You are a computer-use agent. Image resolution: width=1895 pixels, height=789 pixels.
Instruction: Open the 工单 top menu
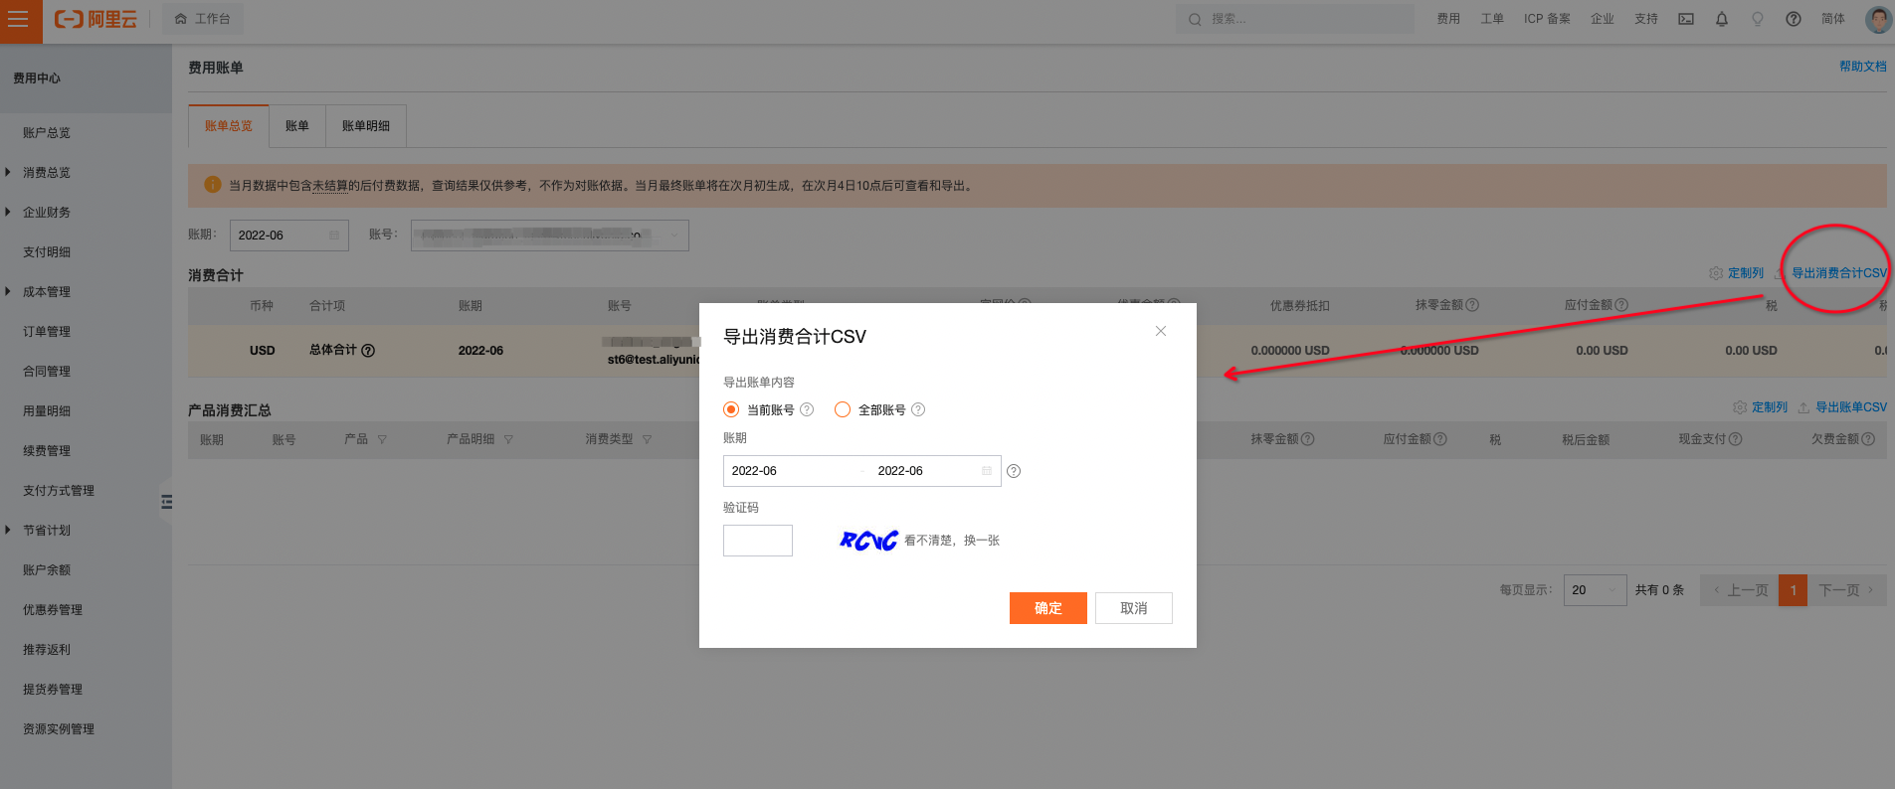1492,19
